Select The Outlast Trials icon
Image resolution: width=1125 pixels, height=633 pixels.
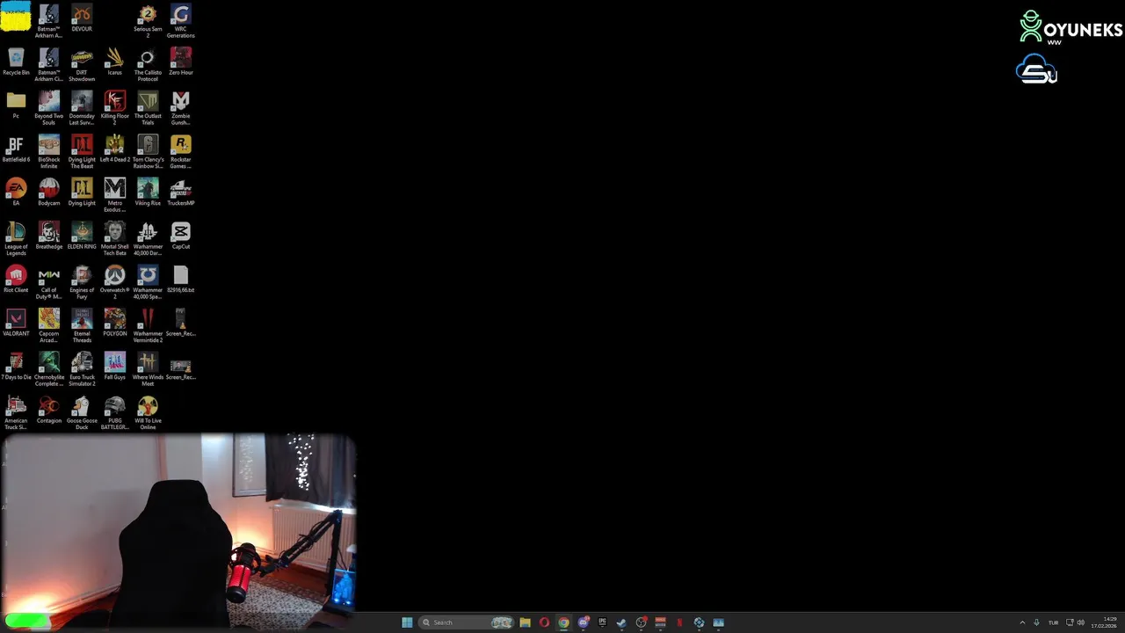coord(148,107)
